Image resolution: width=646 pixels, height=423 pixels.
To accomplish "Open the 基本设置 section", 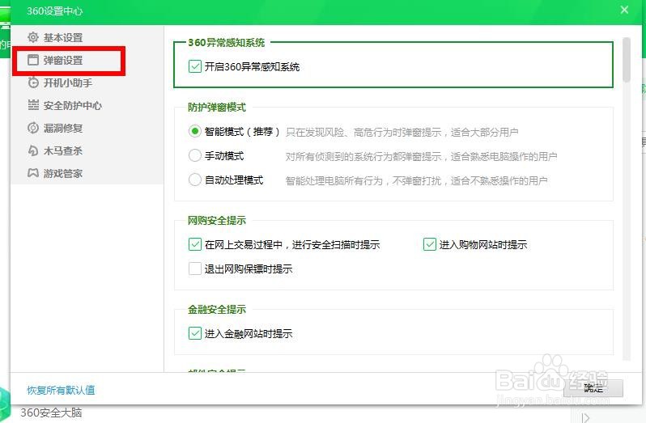I will (63, 37).
